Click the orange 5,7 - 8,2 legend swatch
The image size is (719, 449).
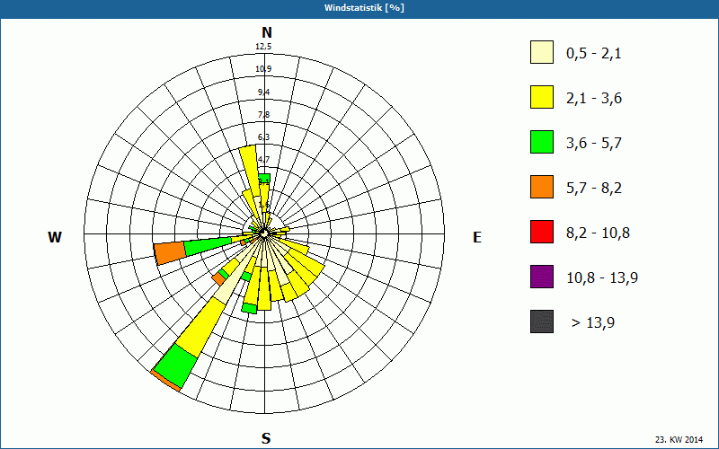tap(542, 187)
